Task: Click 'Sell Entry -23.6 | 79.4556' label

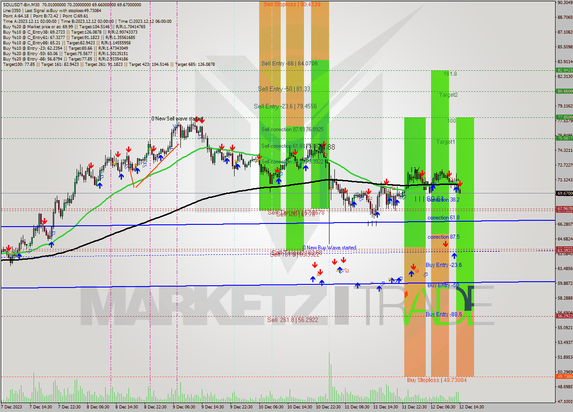Action: pos(285,106)
